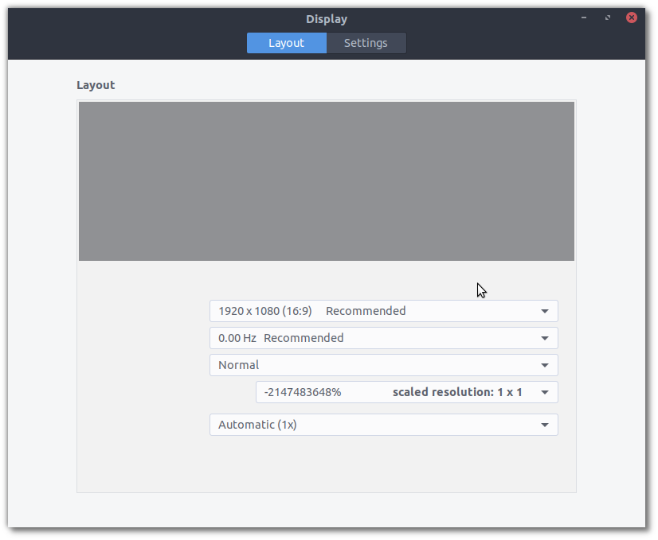Maximize the Display window

[x=607, y=17]
